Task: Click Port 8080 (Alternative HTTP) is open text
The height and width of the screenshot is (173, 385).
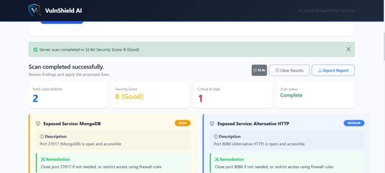Action: click(x=259, y=144)
